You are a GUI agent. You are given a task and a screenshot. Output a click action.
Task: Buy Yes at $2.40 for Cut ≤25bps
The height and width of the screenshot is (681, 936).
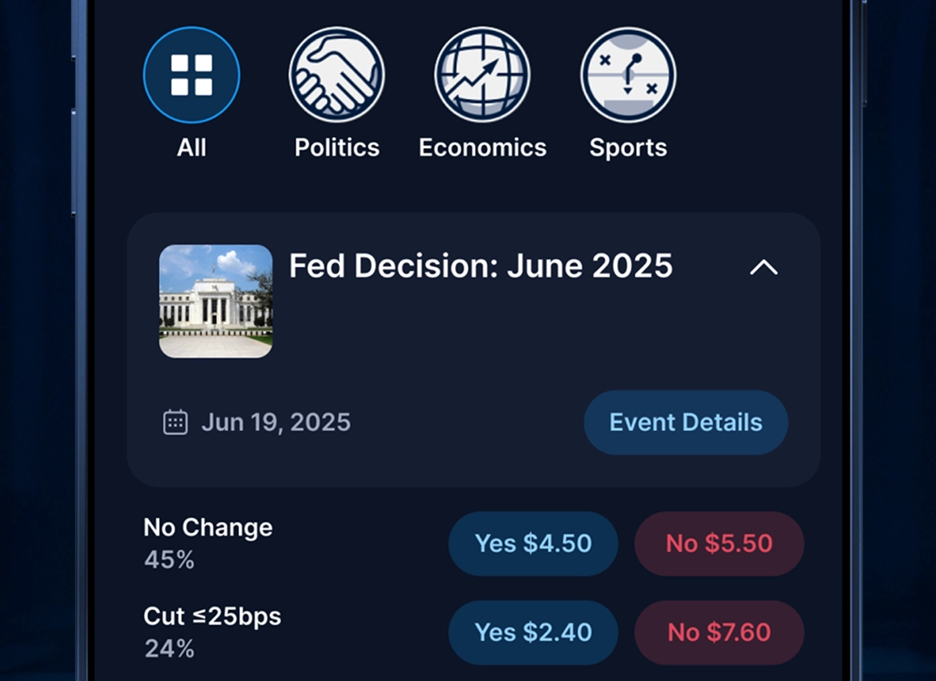coord(533,632)
